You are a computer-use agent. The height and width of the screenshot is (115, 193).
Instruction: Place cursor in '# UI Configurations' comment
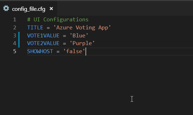58,19
